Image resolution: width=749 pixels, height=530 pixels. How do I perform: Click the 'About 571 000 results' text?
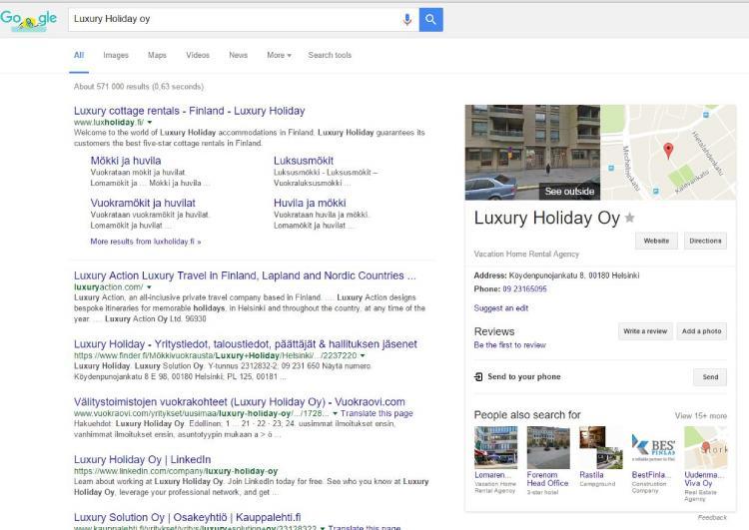(x=139, y=87)
